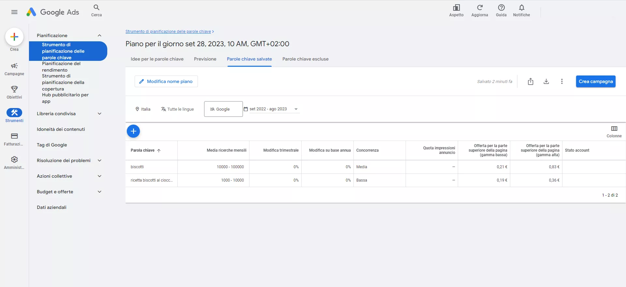Expand the Azioni collettive section
The image size is (626, 287).
(x=100, y=176)
